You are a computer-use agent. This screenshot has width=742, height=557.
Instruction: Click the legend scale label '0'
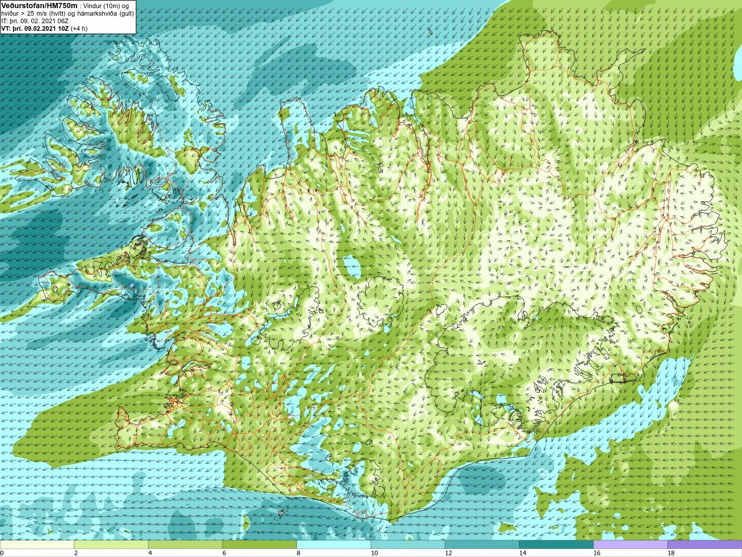2,553
